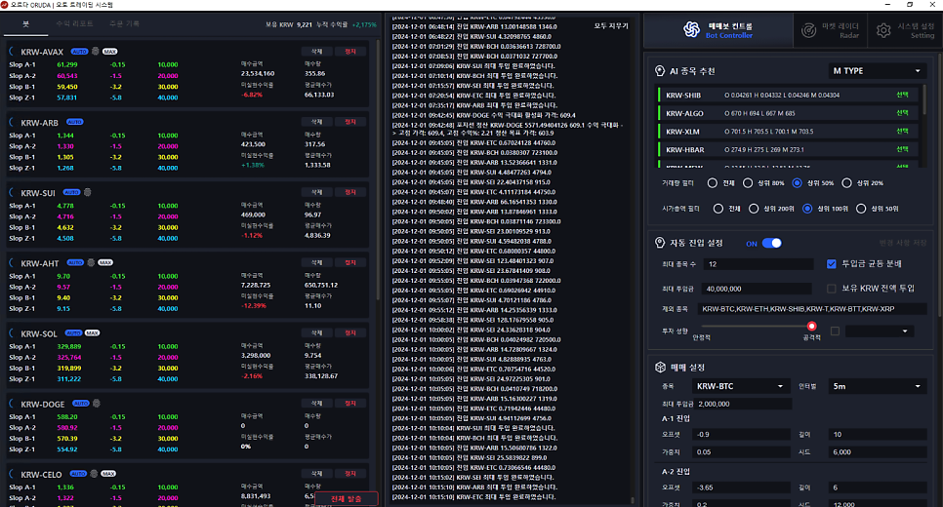Click the A-1 오프셋 -0.9 field
Image resolution: width=943 pixels, height=507 pixels.
pos(741,434)
